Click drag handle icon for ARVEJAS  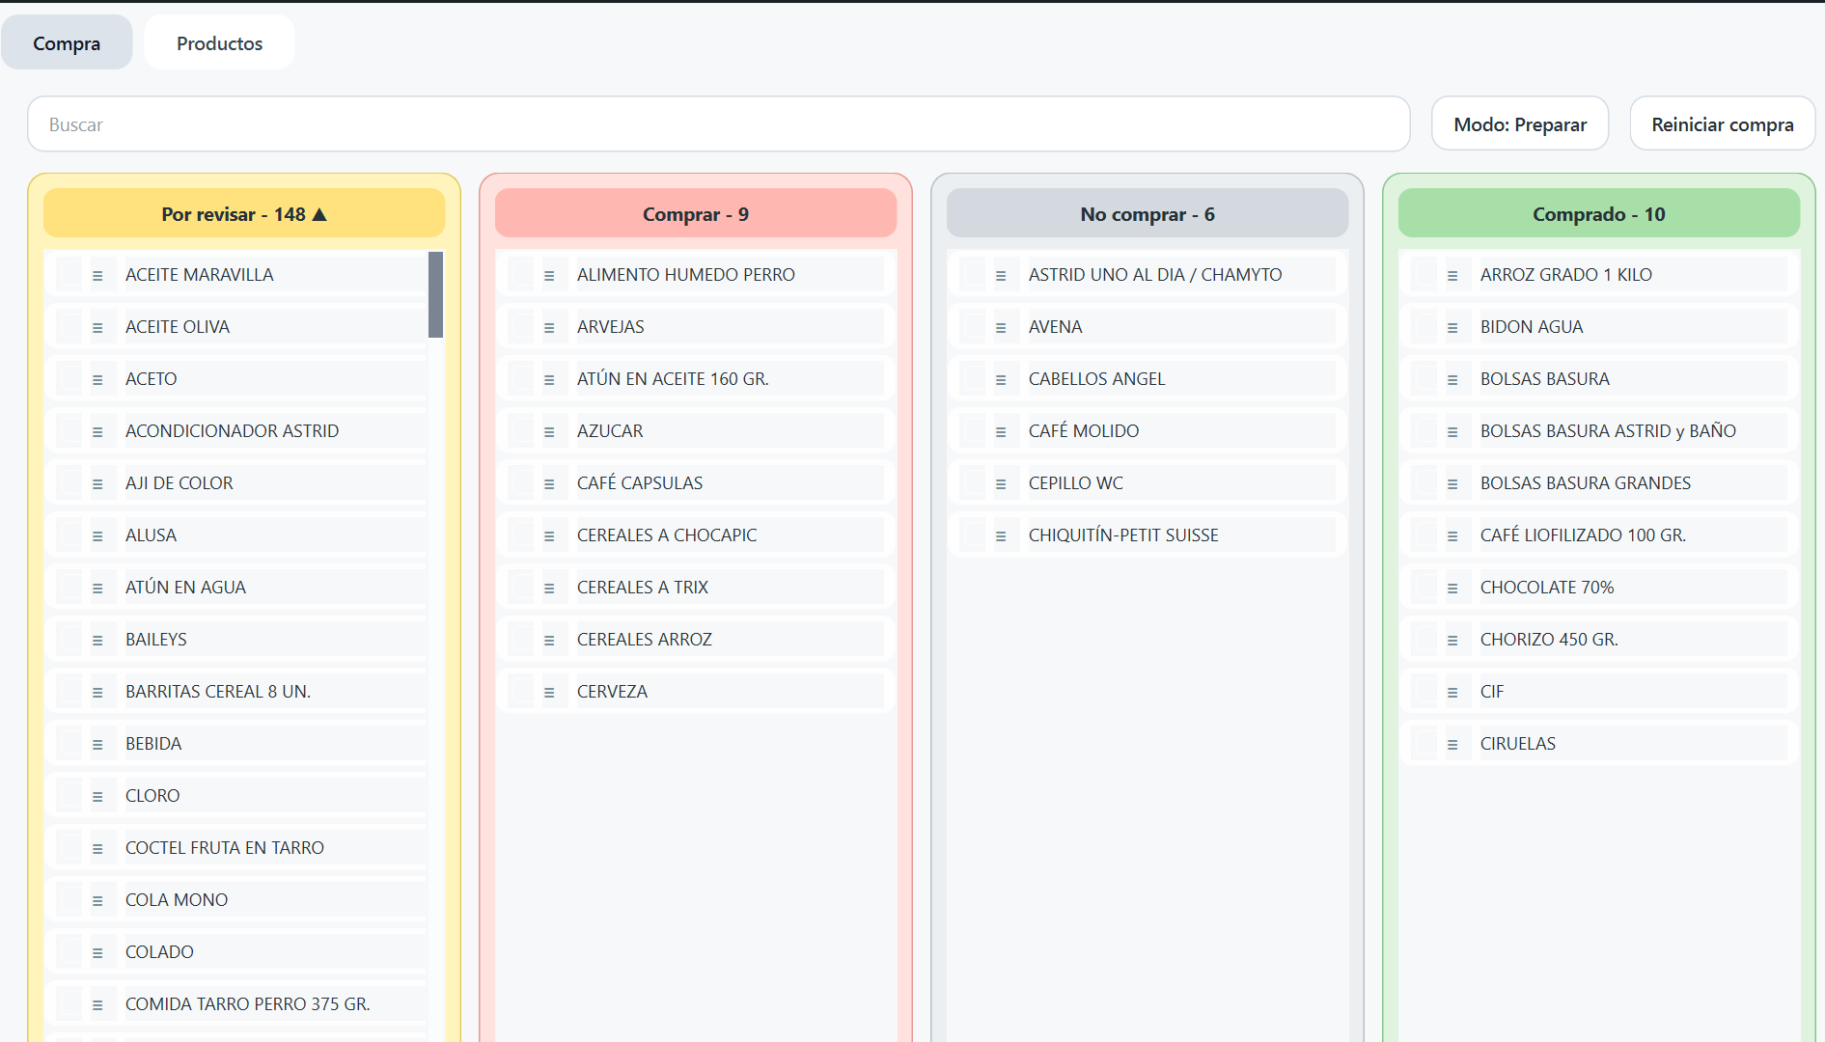[x=549, y=328]
